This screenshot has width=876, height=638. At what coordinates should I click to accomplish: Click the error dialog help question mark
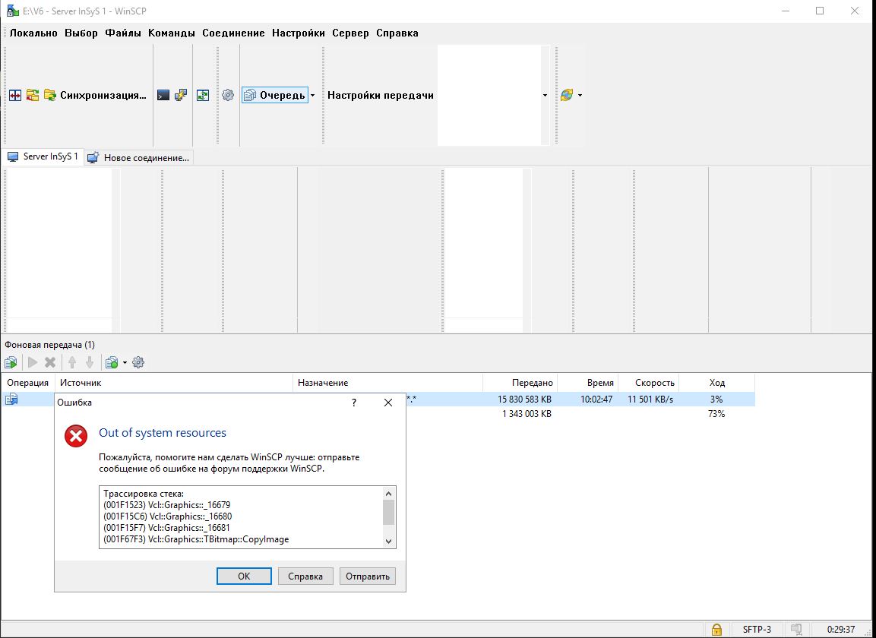tap(354, 403)
